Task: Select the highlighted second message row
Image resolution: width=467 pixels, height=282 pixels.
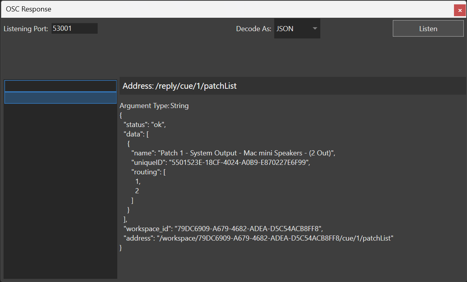Action: (x=60, y=98)
